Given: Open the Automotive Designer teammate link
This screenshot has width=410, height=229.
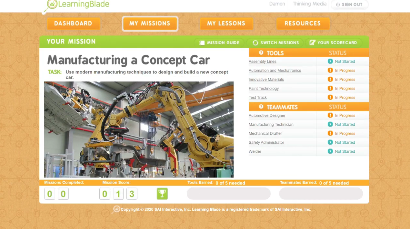Looking at the screenshot, I should tap(267, 116).
